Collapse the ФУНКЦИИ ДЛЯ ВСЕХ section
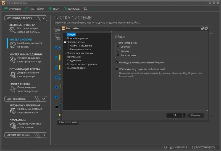Screen dimensions: 221x151 [x=44, y=18]
